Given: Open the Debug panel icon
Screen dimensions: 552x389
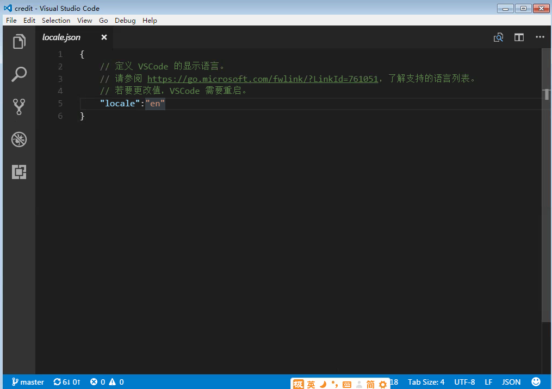Looking at the screenshot, I should pos(19,139).
